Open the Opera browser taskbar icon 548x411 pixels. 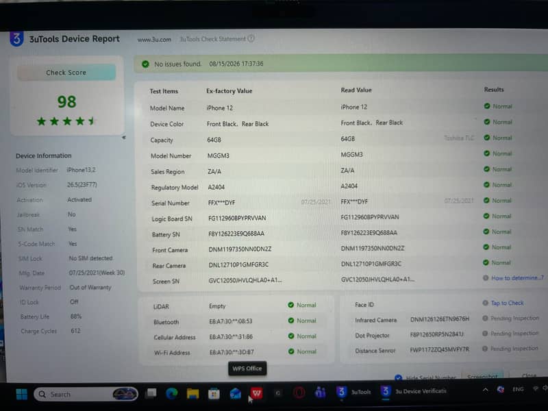299,393
